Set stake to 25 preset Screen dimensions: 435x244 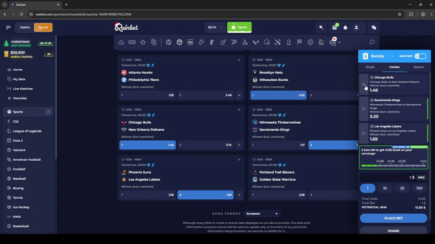coord(402,188)
